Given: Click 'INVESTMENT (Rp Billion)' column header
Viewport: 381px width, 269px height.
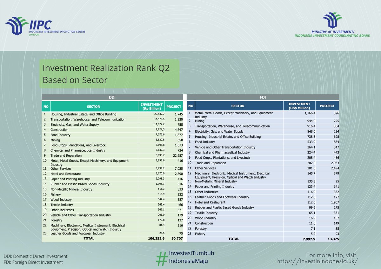Looking at the screenshot, I should pyautogui.click(x=152, y=106).
